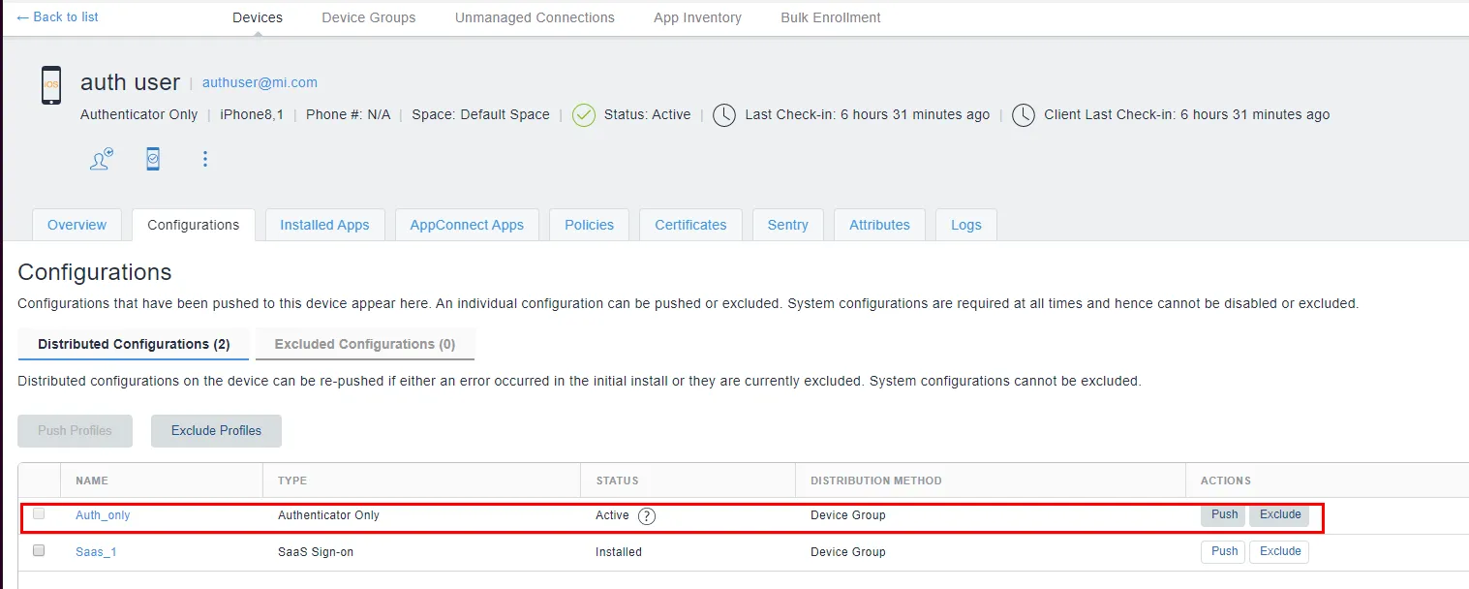This screenshot has width=1469, height=589.
Task: Click the authuser@mi.com email link
Action: click(x=260, y=83)
